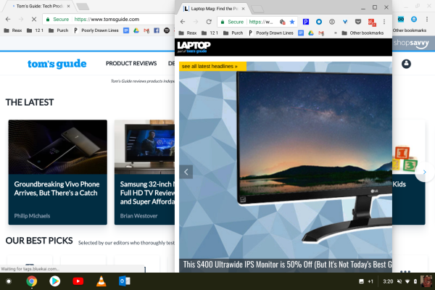Switch to the Laptop Mag browser tab

click(x=214, y=9)
